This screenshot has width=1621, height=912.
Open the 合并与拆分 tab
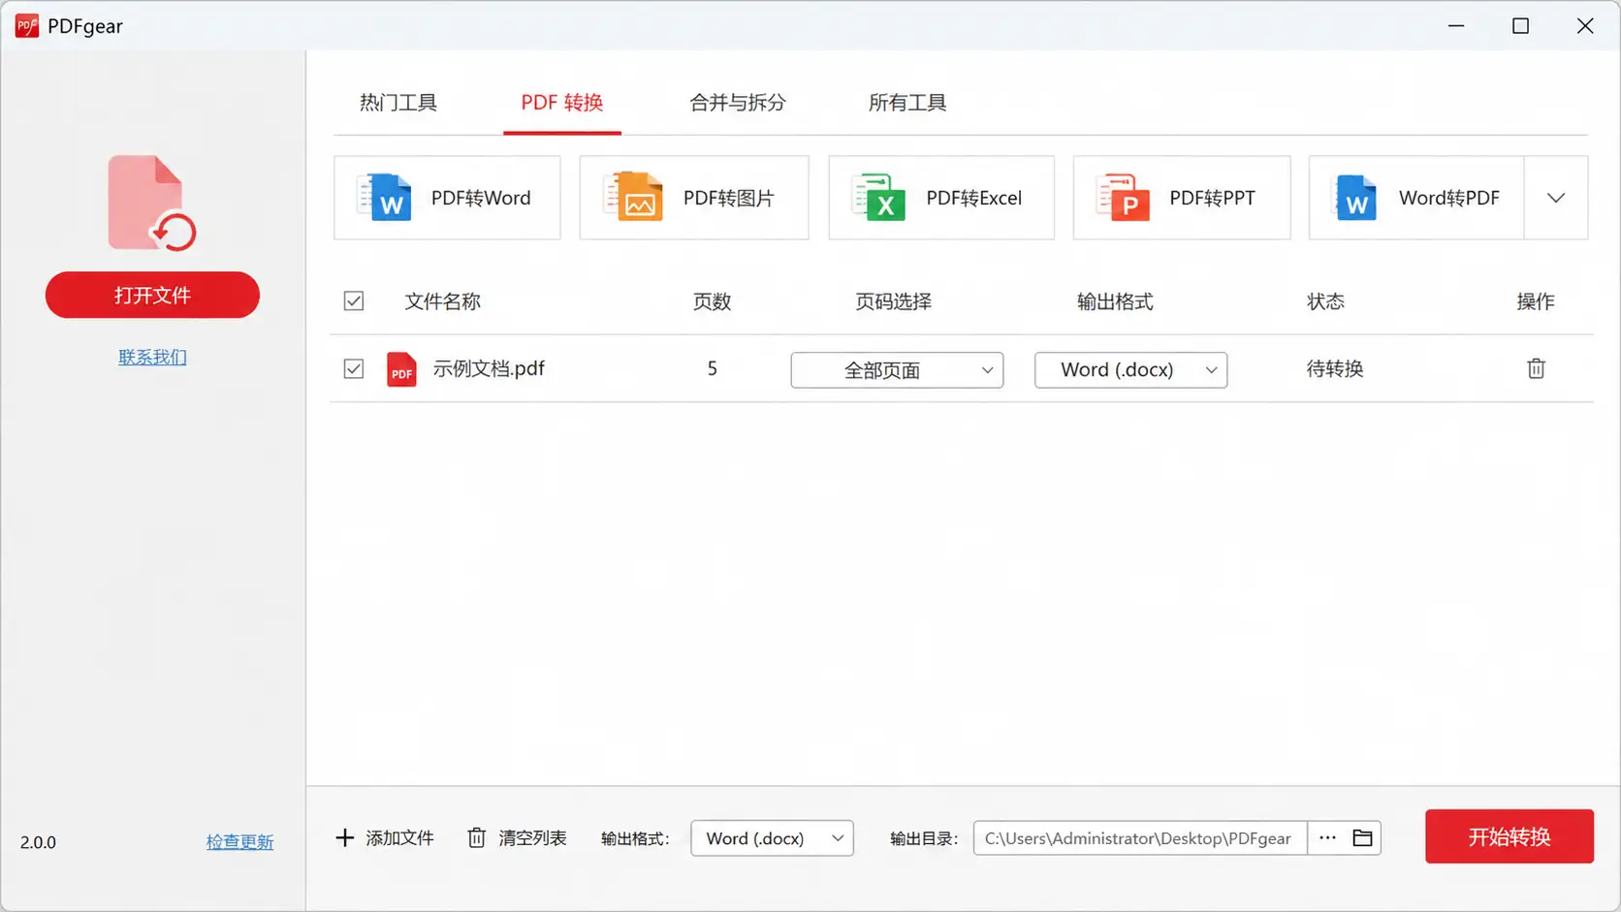click(738, 103)
